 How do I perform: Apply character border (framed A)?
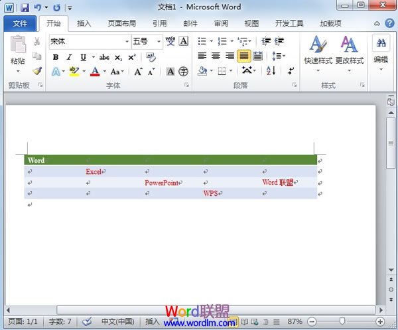184,41
